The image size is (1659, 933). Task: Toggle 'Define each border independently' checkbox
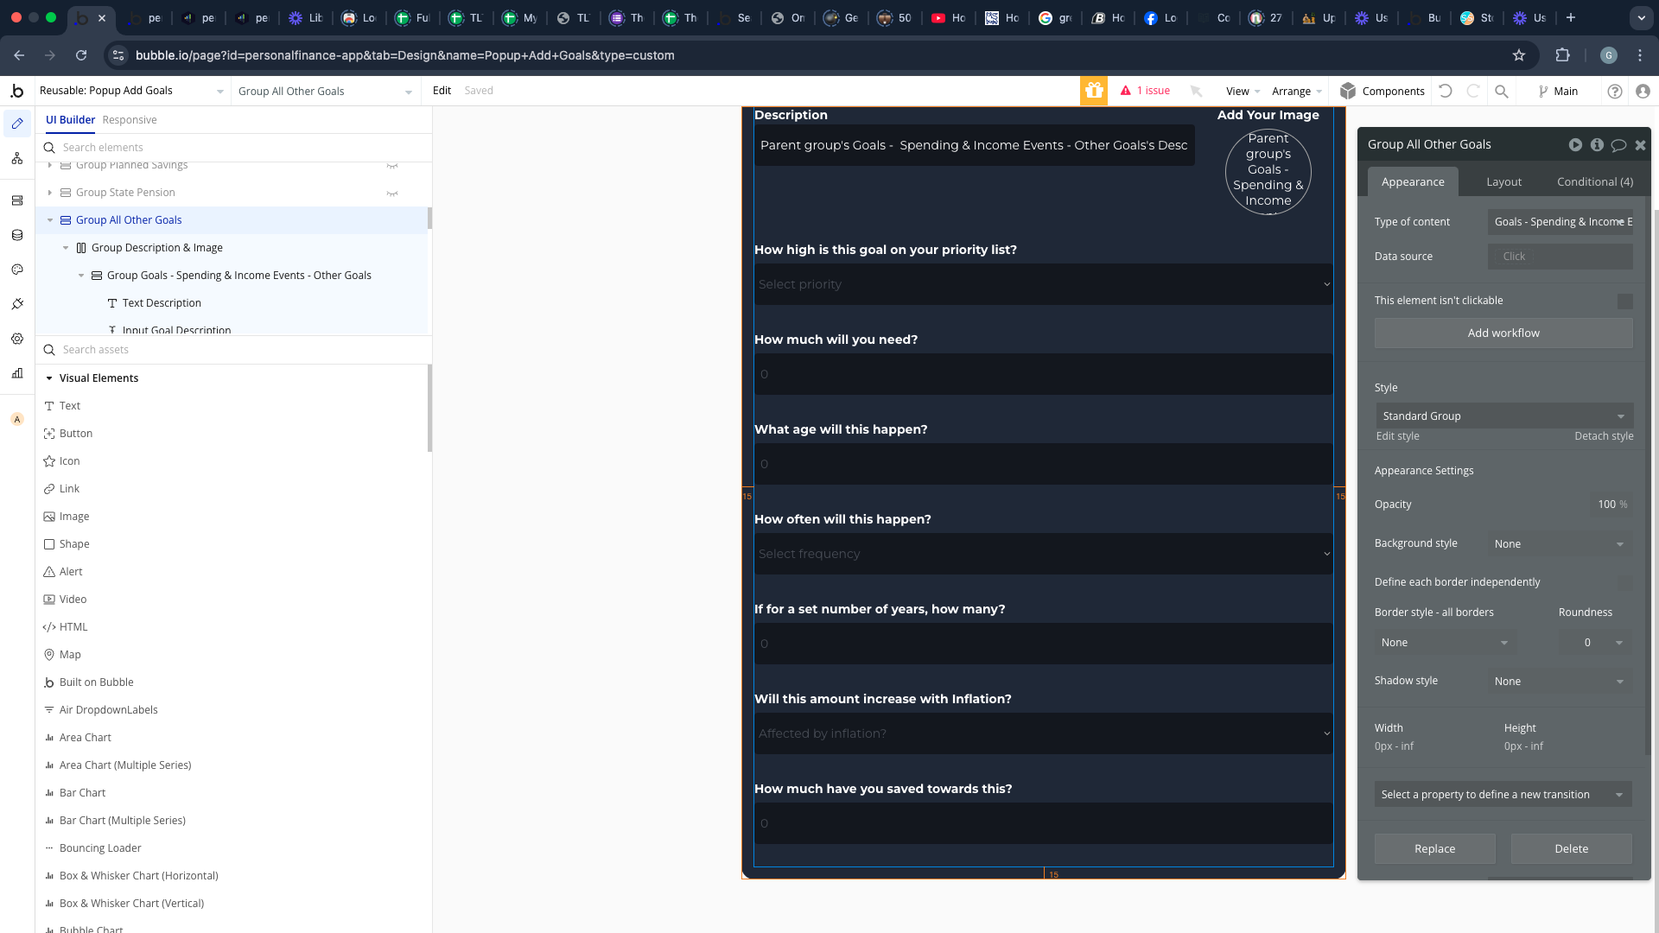click(x=1624, y=582)
